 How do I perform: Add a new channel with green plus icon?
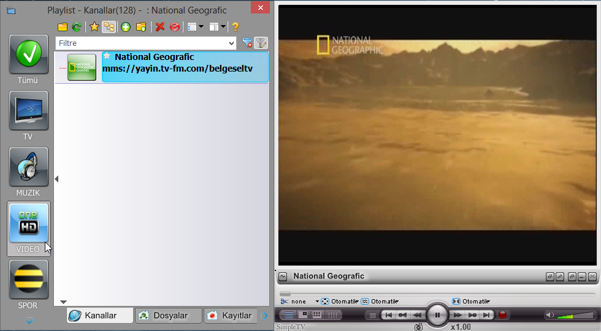point(126,27)
